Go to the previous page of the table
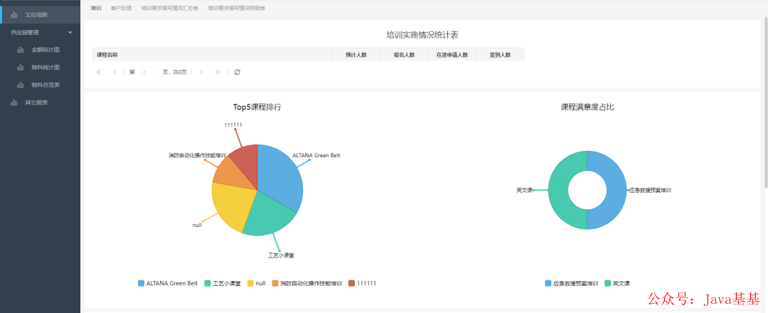The image size is (768, 313). (114, 72)
